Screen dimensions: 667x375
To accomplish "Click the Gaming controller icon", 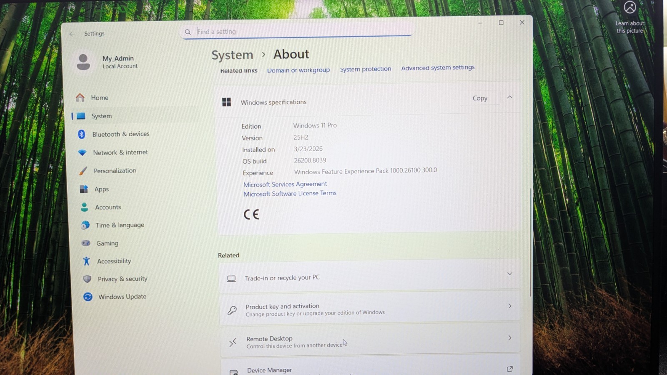I will click(86, 243).
